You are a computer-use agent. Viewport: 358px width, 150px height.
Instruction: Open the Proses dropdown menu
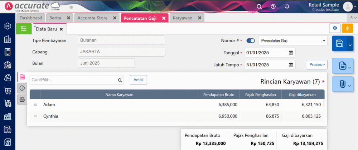point(316,64)
